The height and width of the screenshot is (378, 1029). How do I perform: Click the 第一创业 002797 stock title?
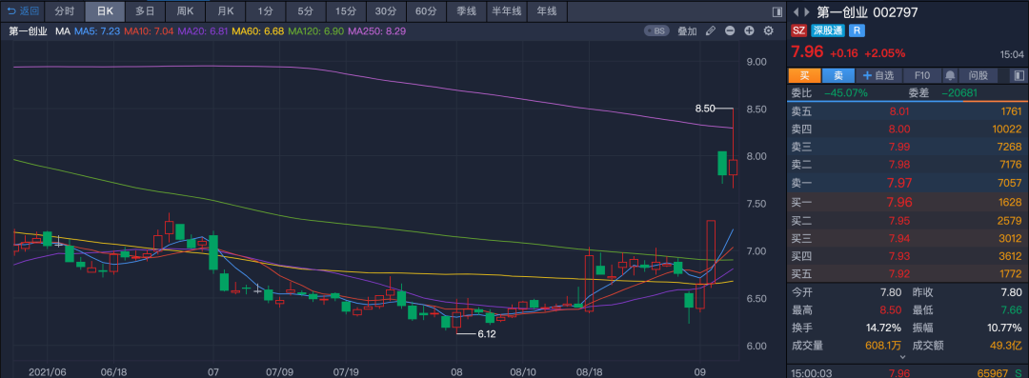coord(867,11)
